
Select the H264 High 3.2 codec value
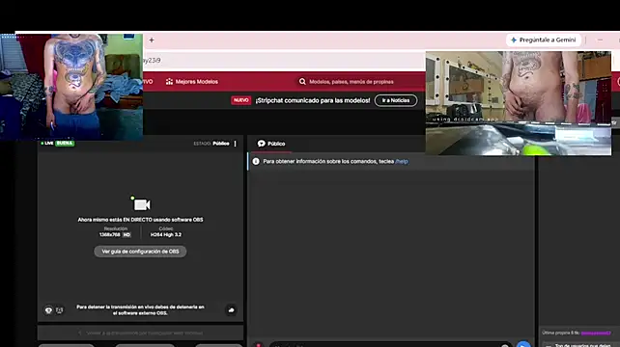tap(166, 235)
